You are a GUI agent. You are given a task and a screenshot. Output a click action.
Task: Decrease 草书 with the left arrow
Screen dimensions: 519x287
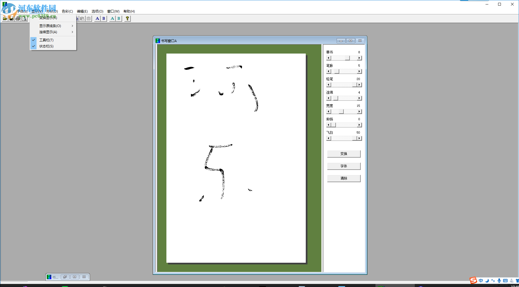pyautogui.click(x=329, y=58)
